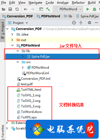This screenshot has width=100, height=140.
Task: Open the Refactor menu
Action: [x=78, y=3]
